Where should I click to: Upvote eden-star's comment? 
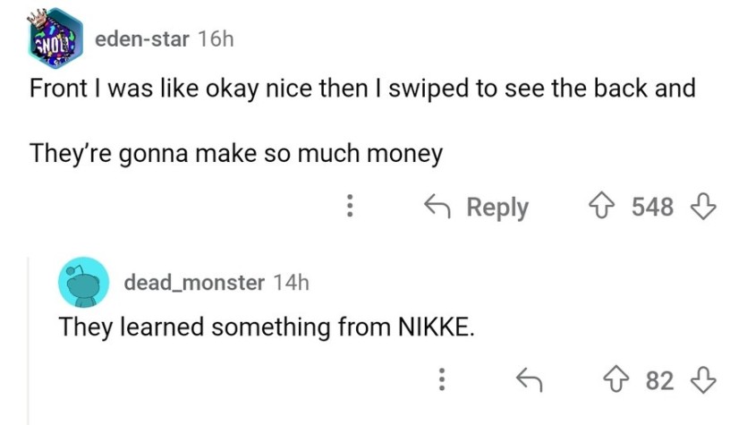point(602,206)
